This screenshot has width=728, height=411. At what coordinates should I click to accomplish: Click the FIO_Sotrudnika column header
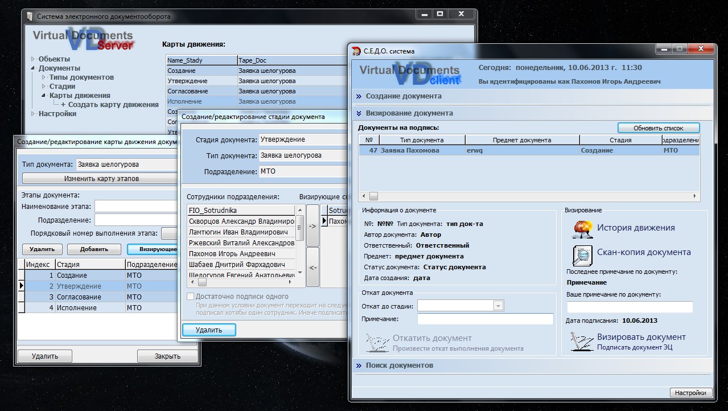coord(241,210)
